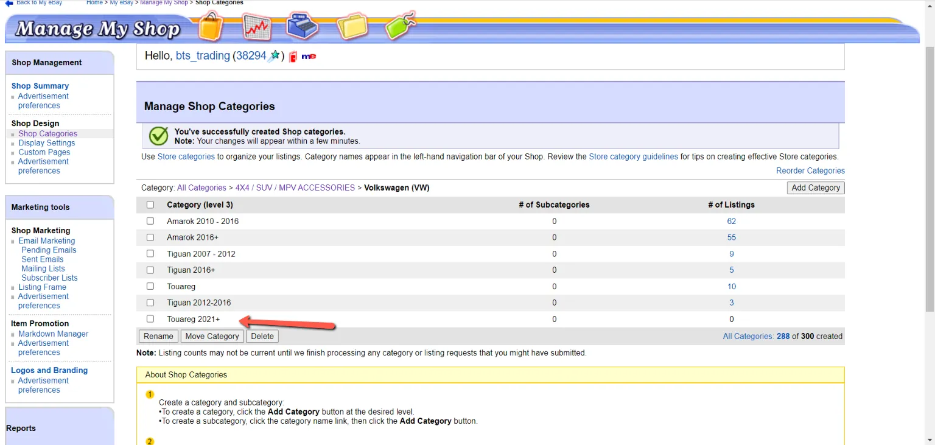This screenshot has height=445, width=935.
Task: Open Email Marketing in sidebar
Action: pos(47,241)
